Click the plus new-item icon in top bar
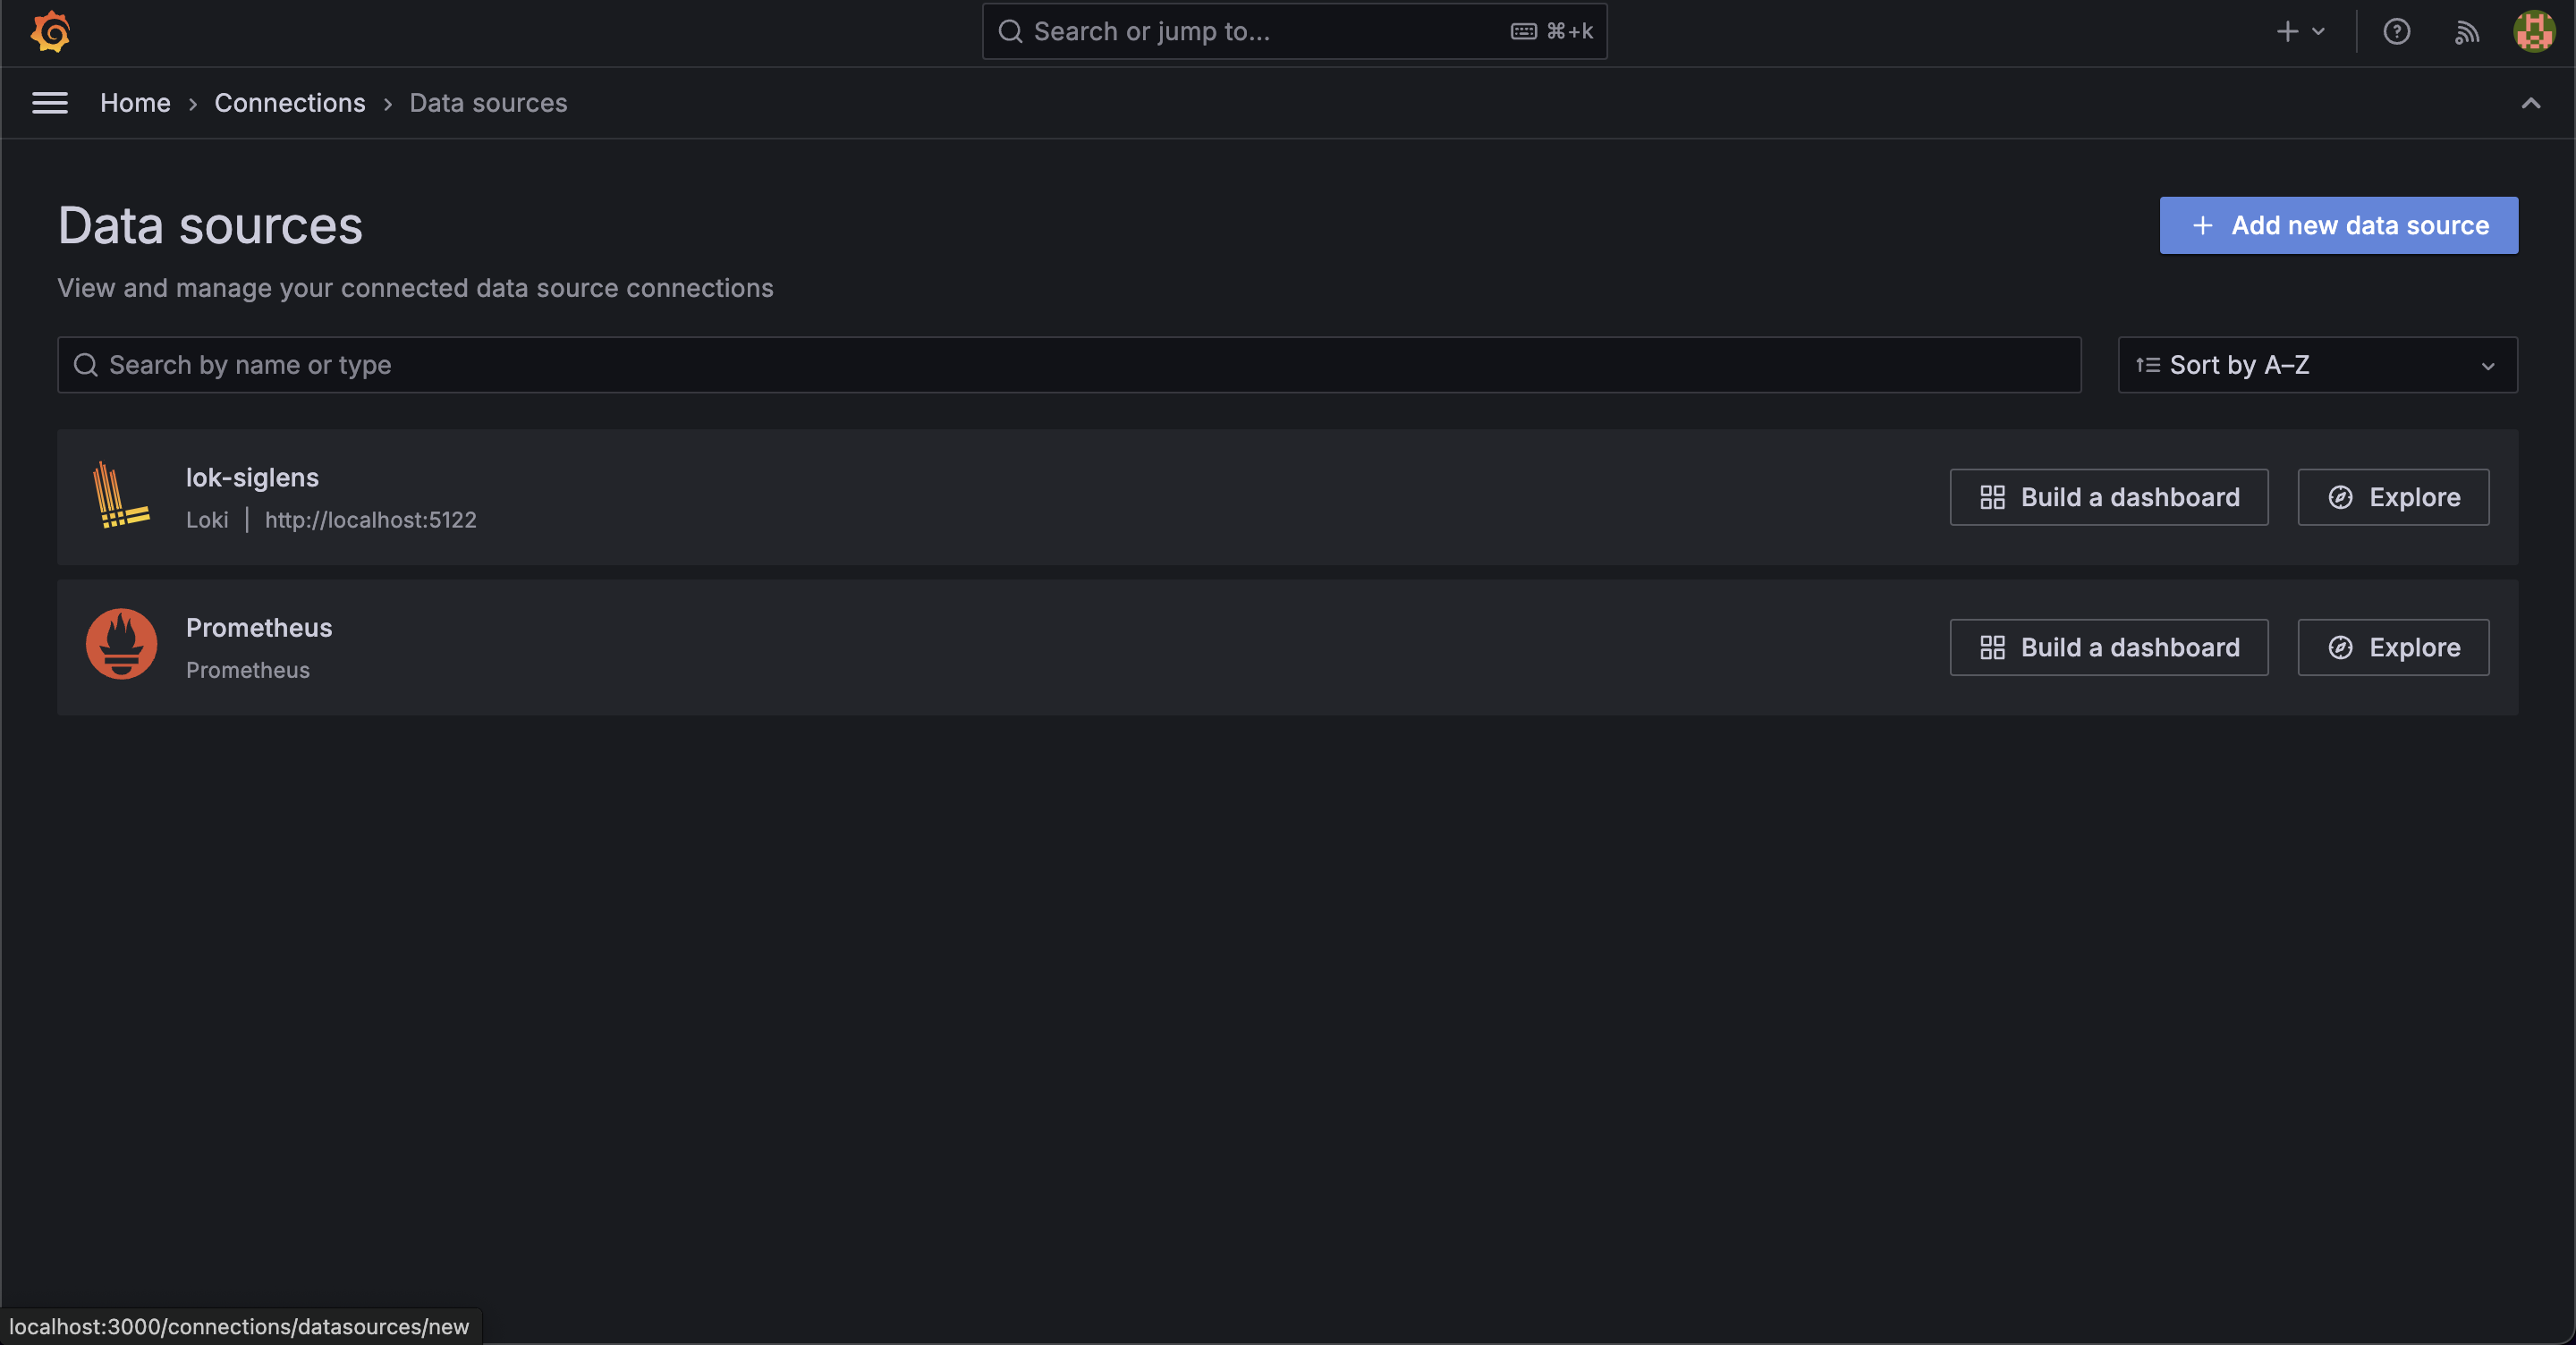Viewport: 2576px width, 1345px height. [2287, 32]
